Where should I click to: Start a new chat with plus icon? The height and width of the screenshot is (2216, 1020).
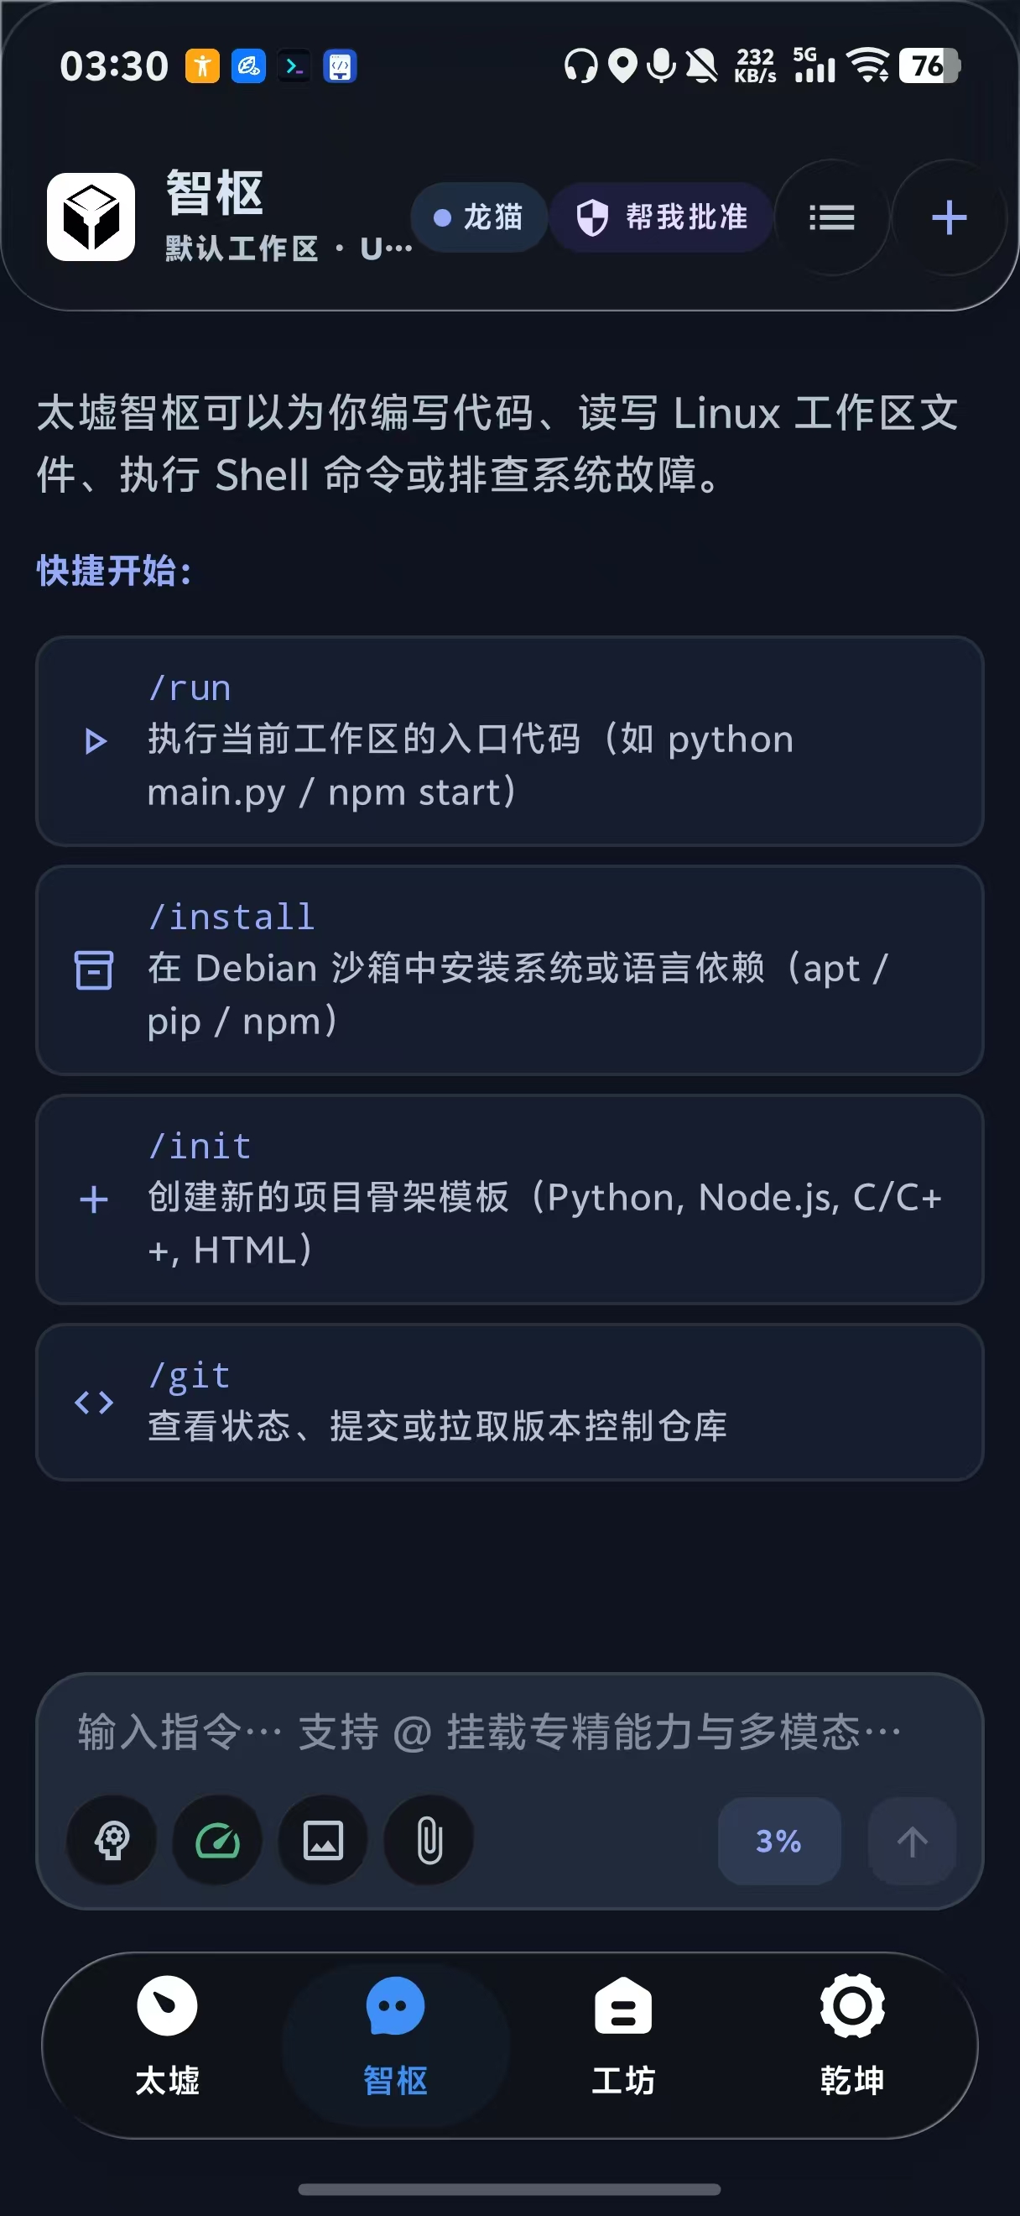pos(949,217)
